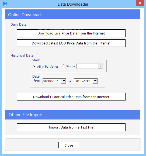Download Historical Price Data from the Internet

71,97
